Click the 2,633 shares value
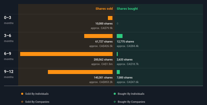207x105 pixels. tap(125, 59)
